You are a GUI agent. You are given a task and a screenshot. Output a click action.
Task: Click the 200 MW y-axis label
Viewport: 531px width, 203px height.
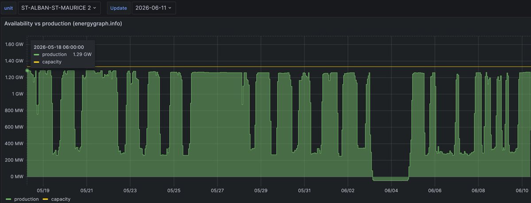(x=15, y=160)
